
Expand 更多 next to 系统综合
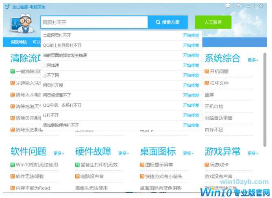[253, 60]
